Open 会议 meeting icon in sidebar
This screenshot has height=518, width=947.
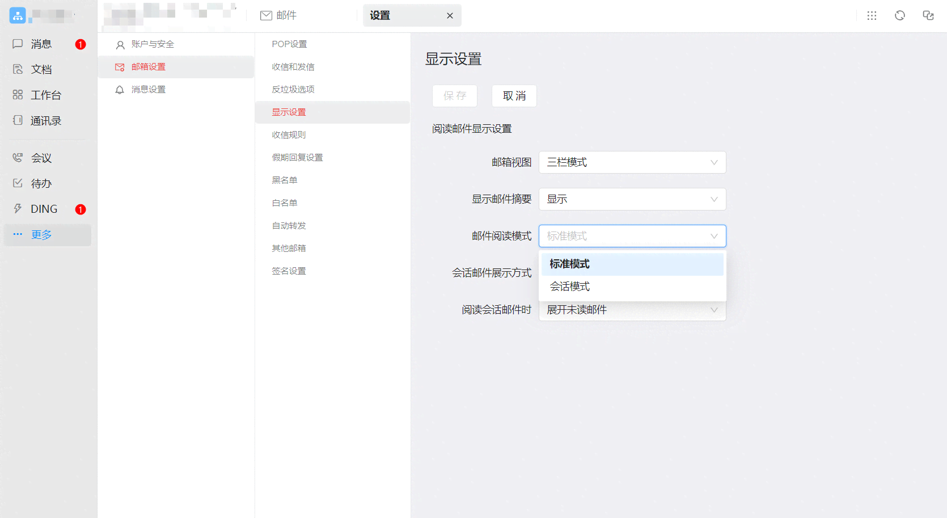(x=18, y=158)
